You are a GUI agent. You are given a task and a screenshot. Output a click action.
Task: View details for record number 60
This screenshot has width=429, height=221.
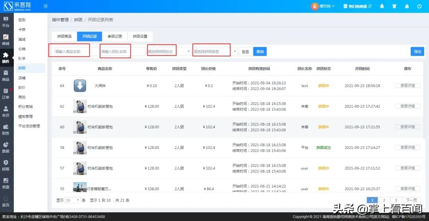pos(408,127)
